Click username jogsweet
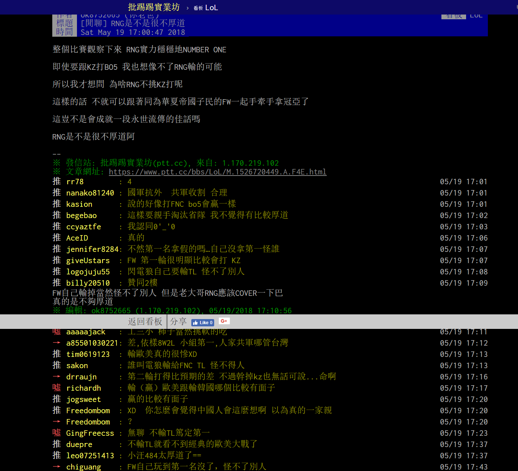 tap(83, 399)
